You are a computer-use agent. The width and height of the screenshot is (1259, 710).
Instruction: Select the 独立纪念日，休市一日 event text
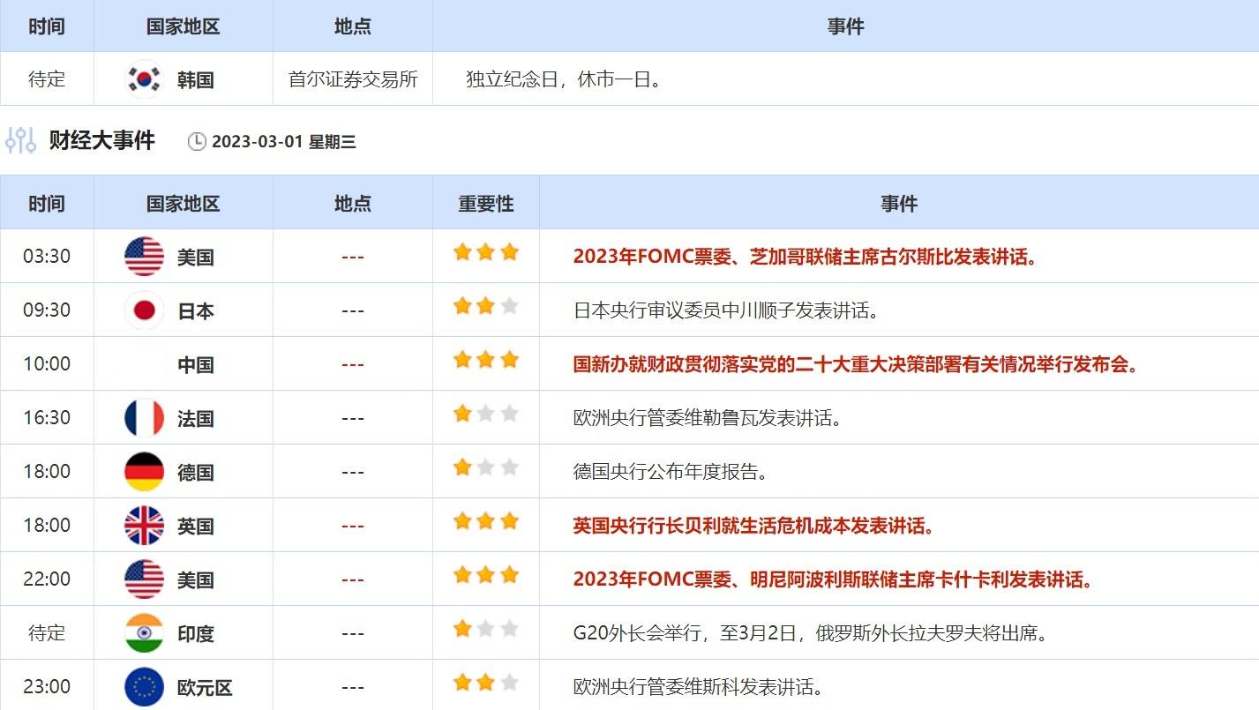click(x=564, y=79)
